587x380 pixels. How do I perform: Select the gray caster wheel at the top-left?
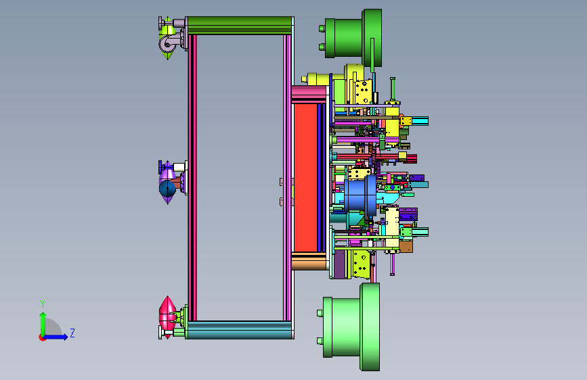tap(167, 44)
